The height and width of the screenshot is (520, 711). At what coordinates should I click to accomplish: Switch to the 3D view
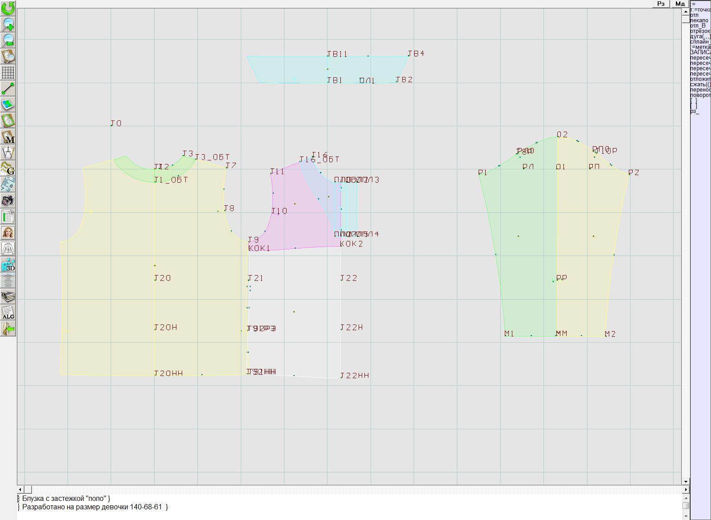click(8, 265)
